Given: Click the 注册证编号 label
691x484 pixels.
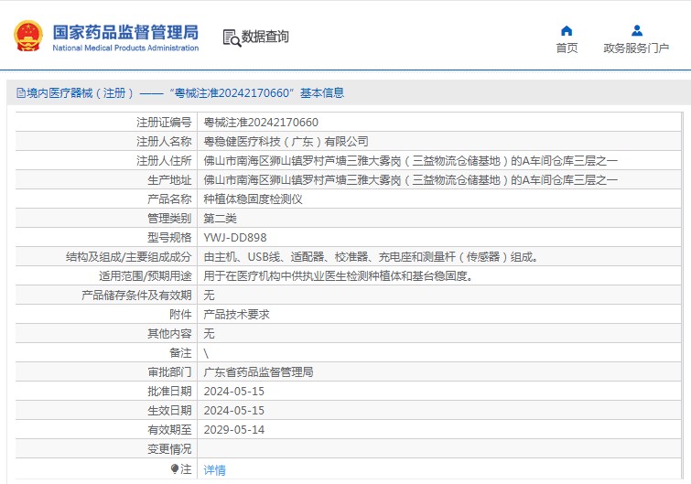Looking at the screenshot, I should (x=164, y=122).
